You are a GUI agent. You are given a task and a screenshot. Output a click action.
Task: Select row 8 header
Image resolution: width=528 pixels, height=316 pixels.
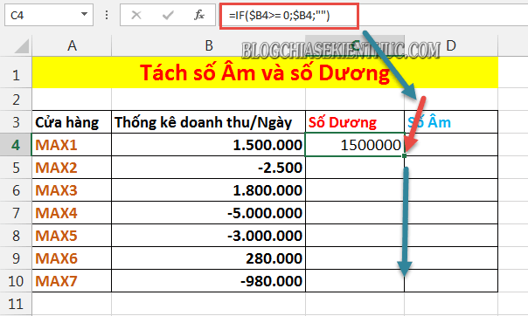pyautogui.click(x=16, y=236)
